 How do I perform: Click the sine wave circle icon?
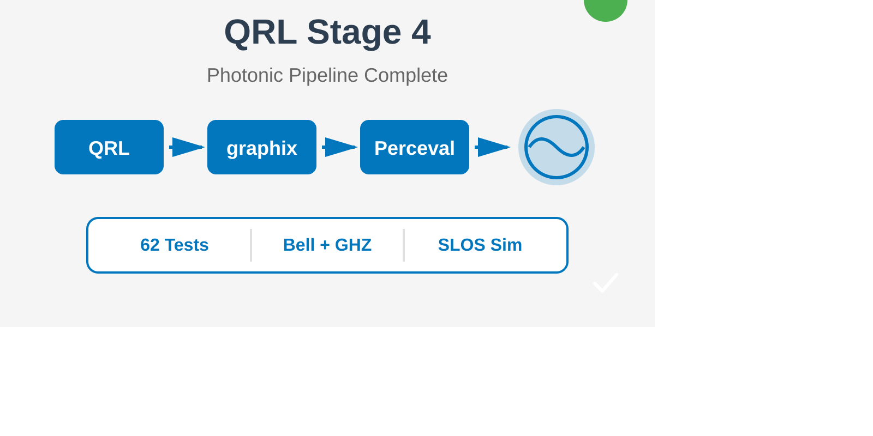click(x=557, y=147)
